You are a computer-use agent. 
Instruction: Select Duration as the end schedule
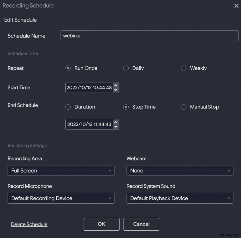tap(68, 107)
